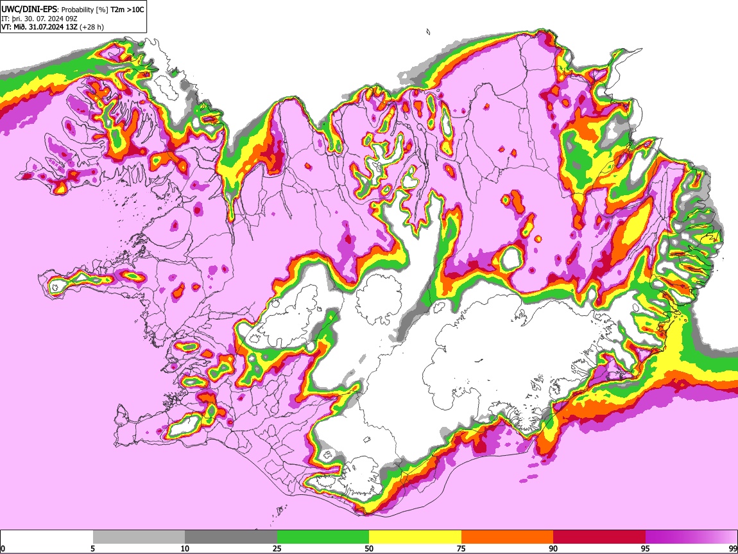
Task: Click legend tick label '75'
Action: [x=461, y=548]
